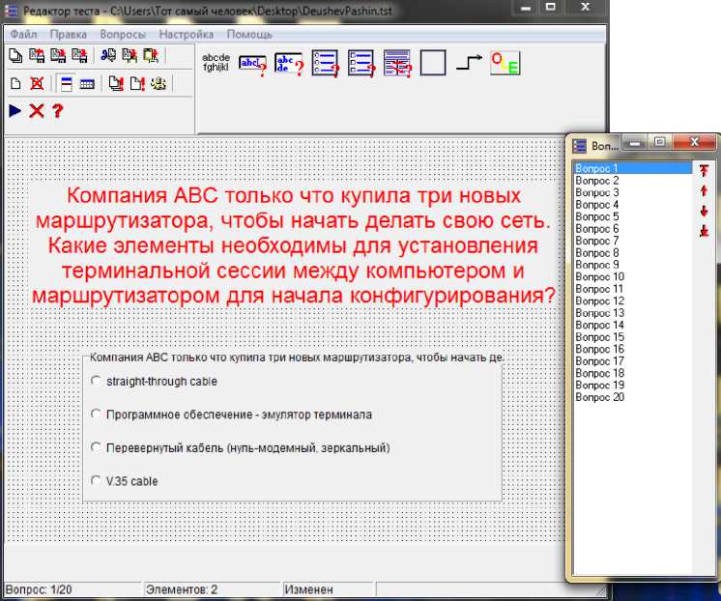Insert the step arrow transition element
721x601 pixels.
(469, 63)
